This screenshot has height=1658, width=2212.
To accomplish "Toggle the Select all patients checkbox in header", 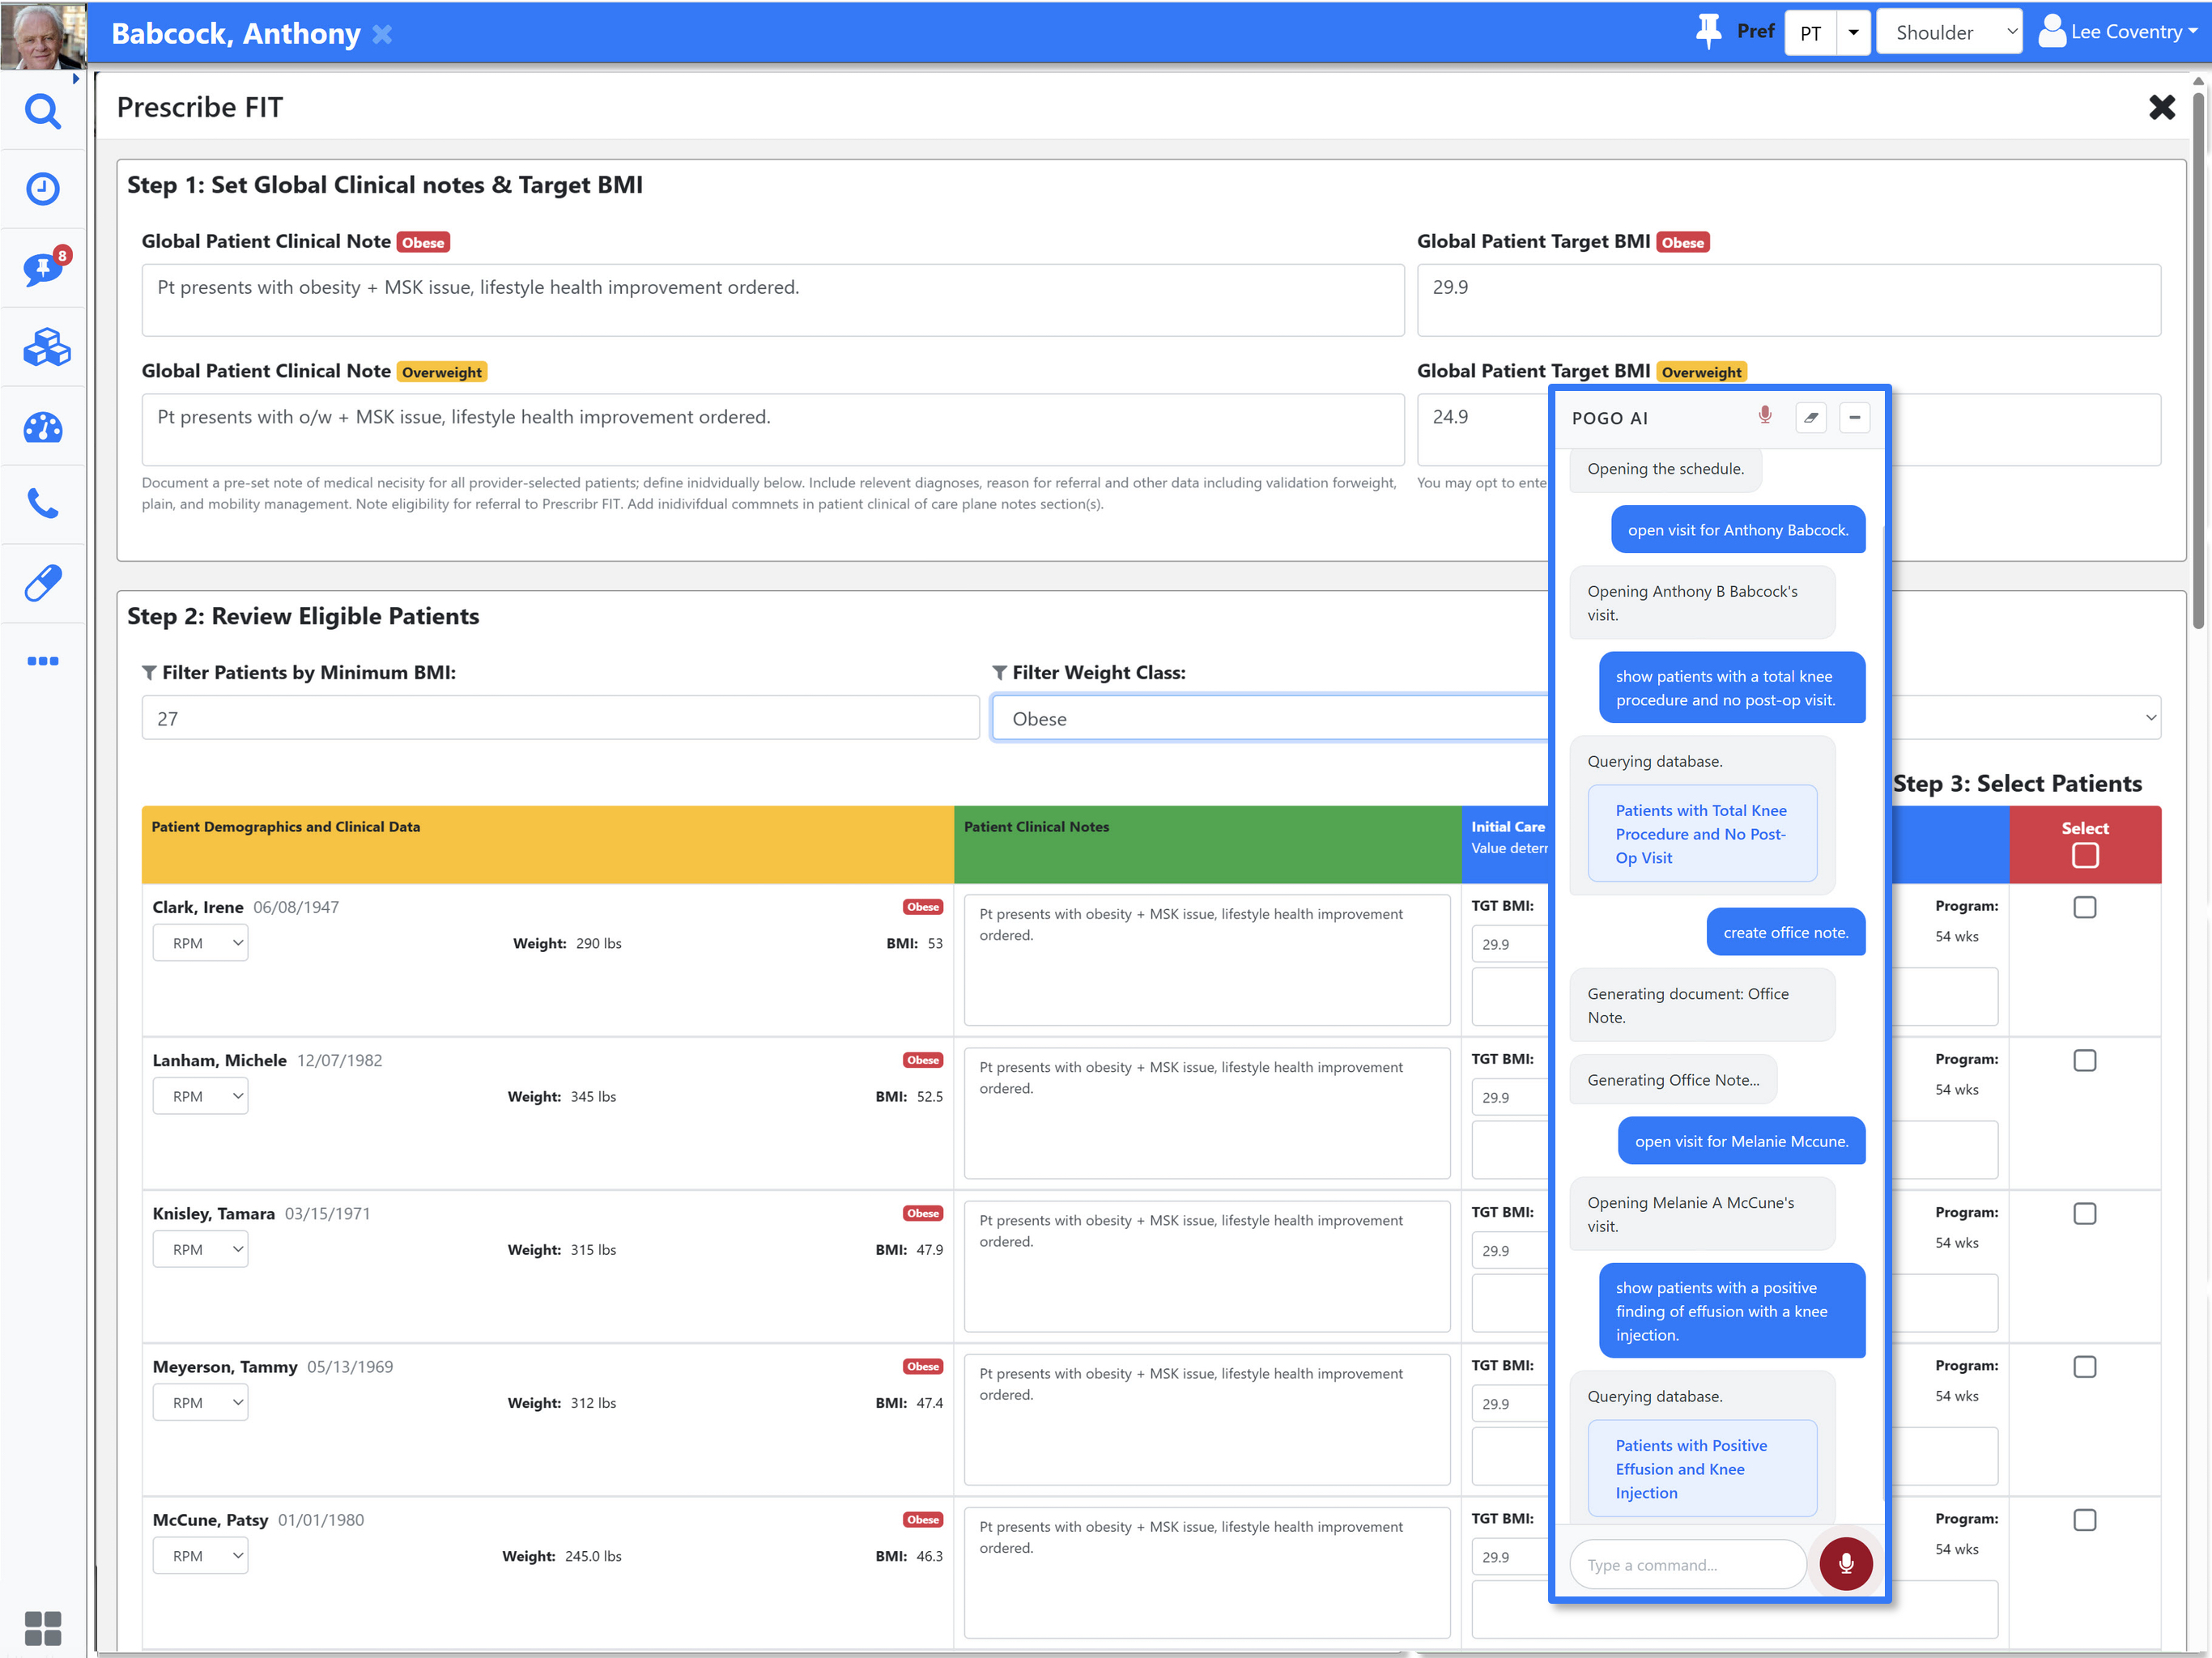I will click(2085, 856).
